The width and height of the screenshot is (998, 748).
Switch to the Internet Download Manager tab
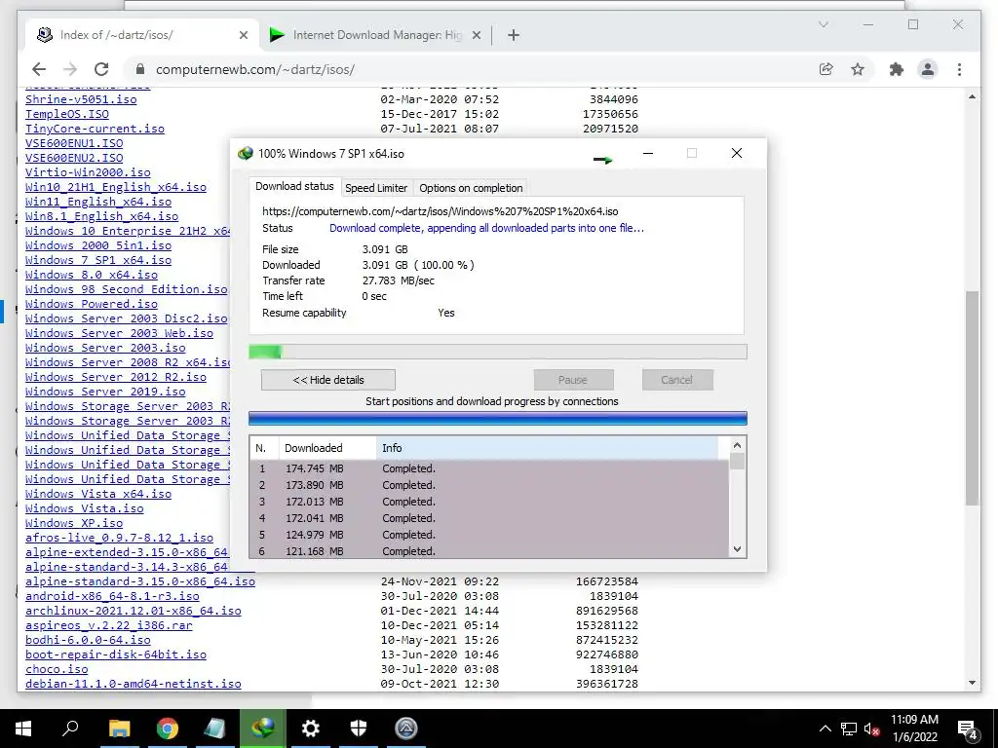(x=375, y=35)
